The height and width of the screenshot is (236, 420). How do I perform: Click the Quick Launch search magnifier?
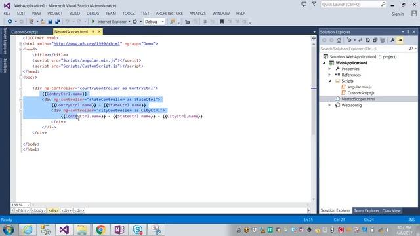click(383, 5)
